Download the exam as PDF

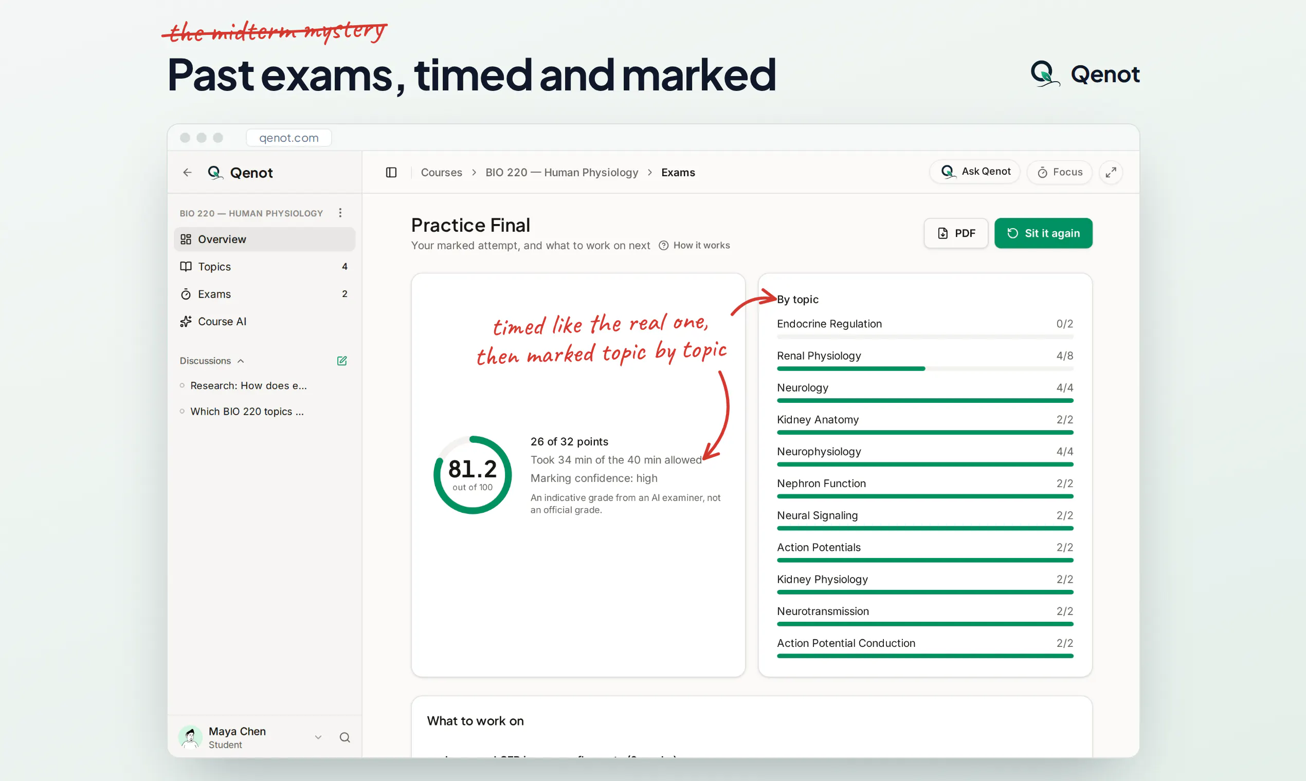click(x=956, y=233)
